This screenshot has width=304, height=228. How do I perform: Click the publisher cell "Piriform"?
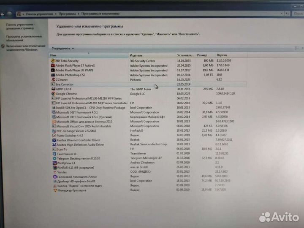pyautogui.click(x=136, y=80)
